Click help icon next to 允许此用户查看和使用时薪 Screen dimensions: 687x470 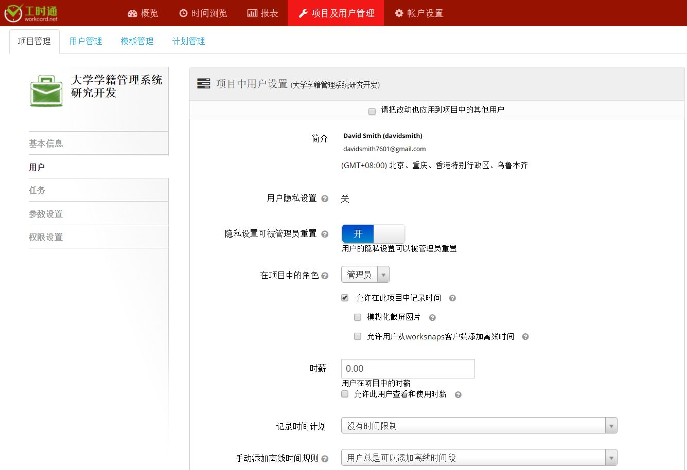[458, 395]
